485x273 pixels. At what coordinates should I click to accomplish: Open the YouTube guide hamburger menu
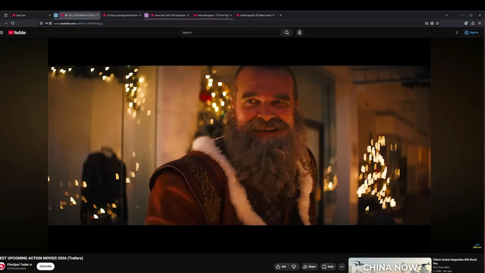(x=2, y=33)
